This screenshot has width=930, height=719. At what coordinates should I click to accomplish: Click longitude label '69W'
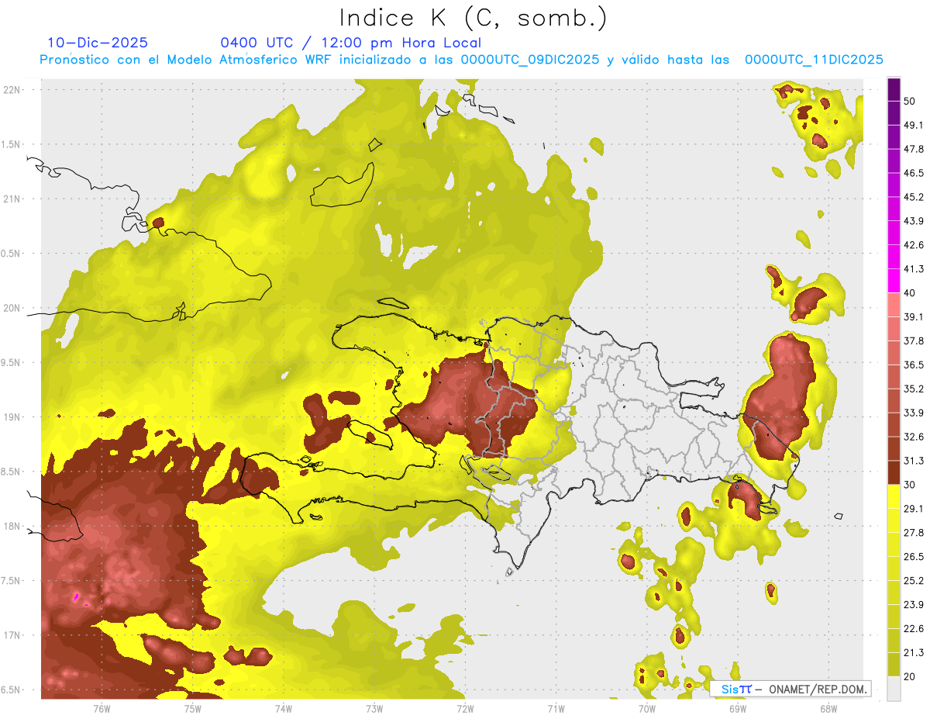coord(737,708)
